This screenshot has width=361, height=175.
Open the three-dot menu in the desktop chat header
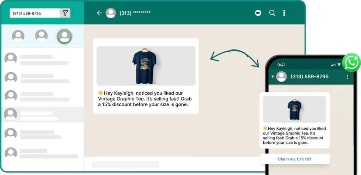point(284,13)
